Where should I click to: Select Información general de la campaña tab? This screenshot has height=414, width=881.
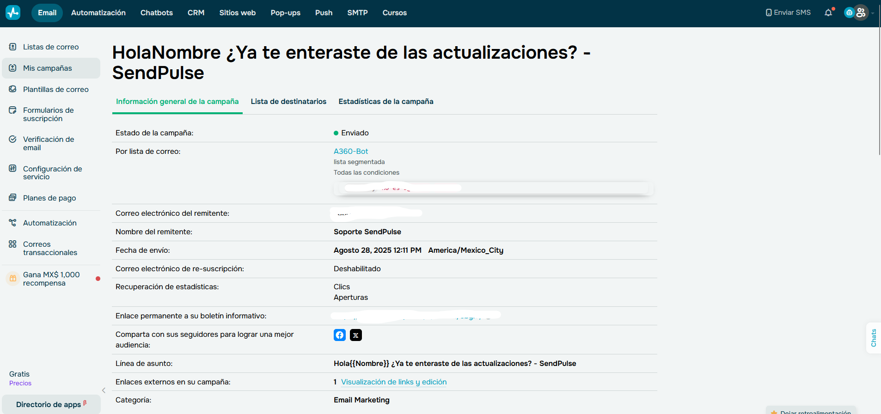(x=177, y=101)
